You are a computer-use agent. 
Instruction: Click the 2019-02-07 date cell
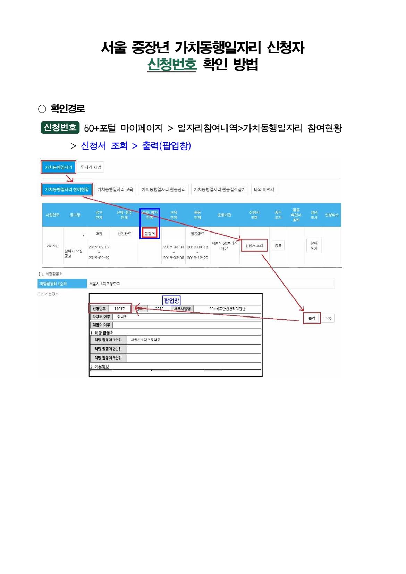pos(99,247)
